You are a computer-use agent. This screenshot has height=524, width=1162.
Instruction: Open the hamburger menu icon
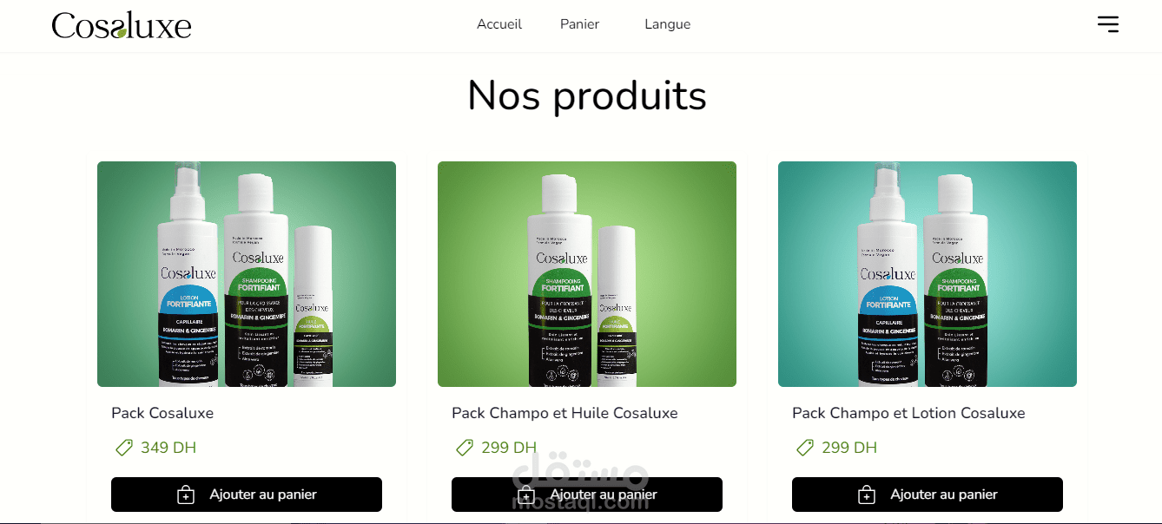point(1107,24)
